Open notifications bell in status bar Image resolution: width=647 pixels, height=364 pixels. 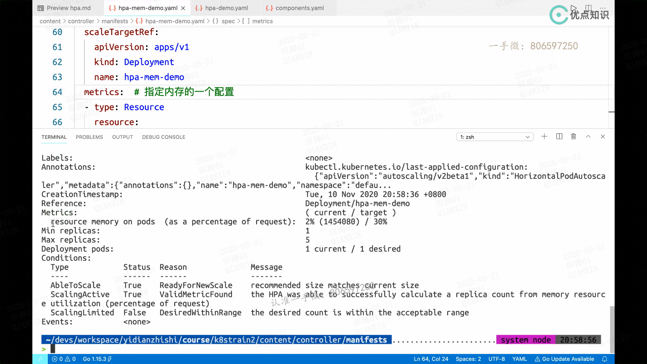point(605,359)
